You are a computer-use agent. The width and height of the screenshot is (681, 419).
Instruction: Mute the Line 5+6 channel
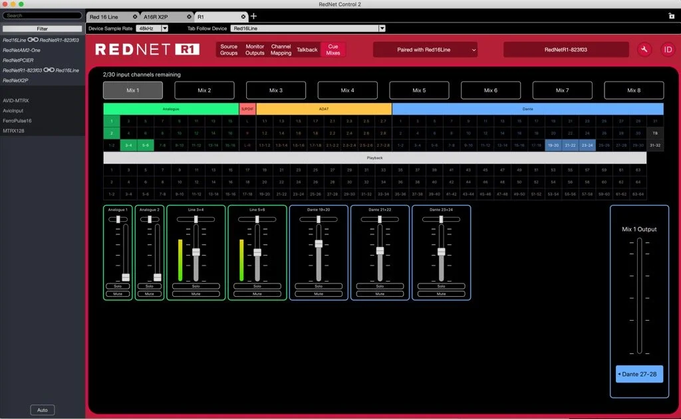pos(257,294)
